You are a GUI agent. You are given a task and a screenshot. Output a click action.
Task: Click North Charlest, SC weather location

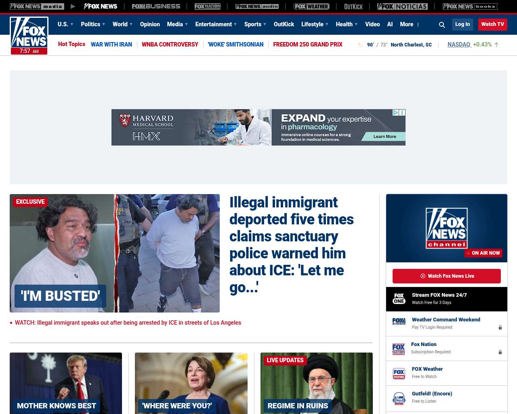coord(411,45)
